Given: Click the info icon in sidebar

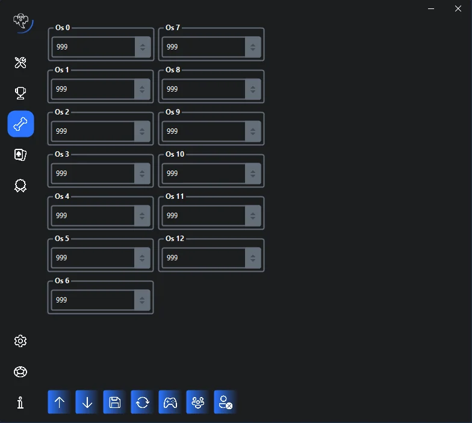Looking at the screenshot, I should pyautogui.click(x=20, y=403).
